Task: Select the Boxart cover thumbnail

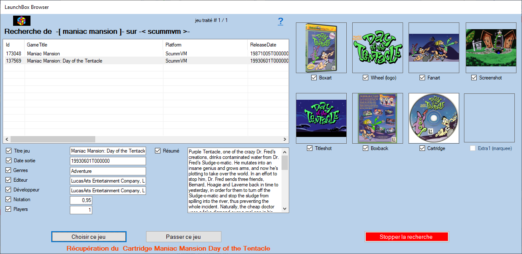Action: coord(320,48)
